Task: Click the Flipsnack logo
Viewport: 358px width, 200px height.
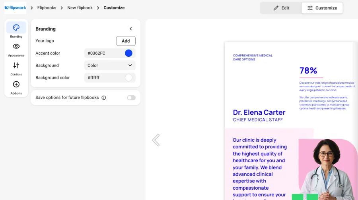Action: click(x=15, y=8)
